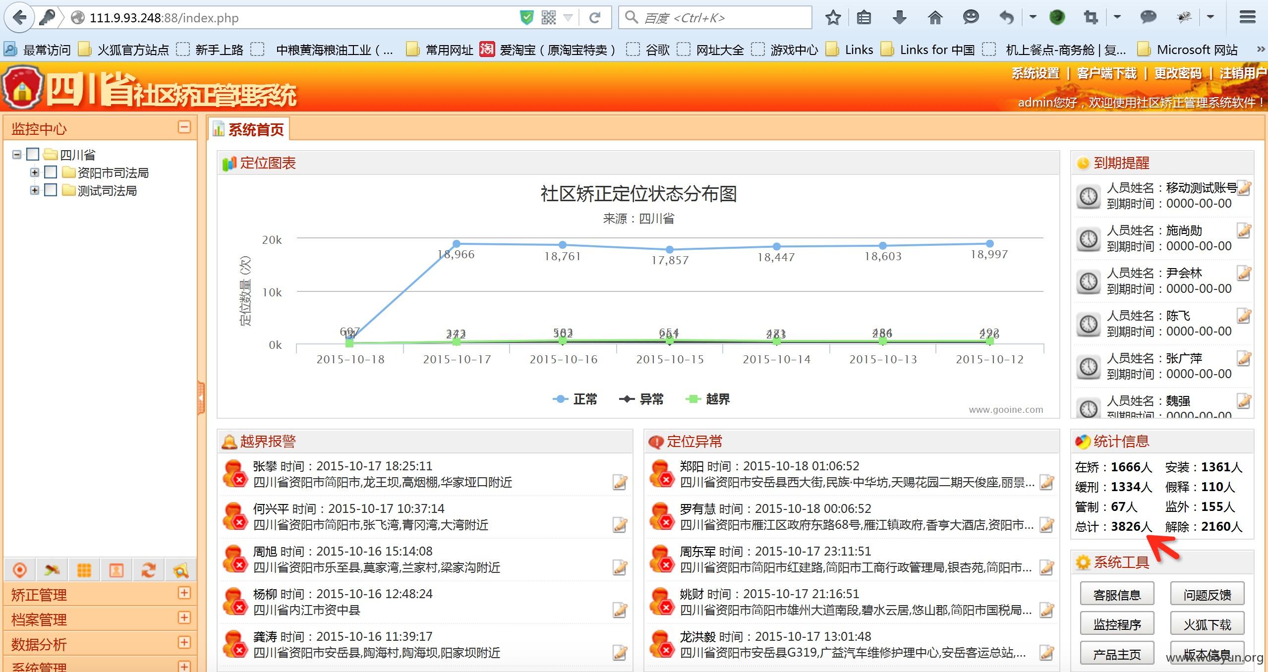The width and height of the screenshot is (1268, 672).
Task: Tick the 资阳市司法局 checkbox
Action: point(51,172)
